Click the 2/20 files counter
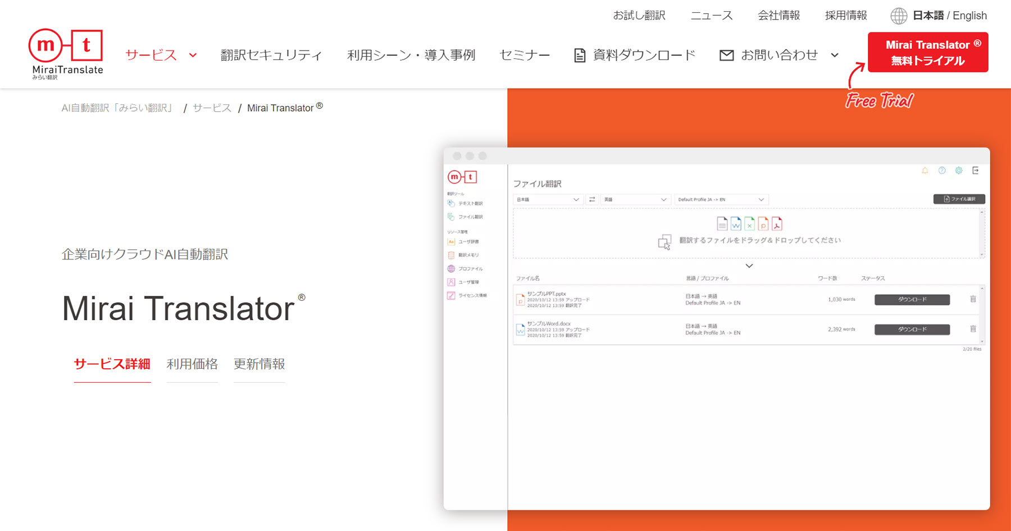This screenshot has height=531, width=1011. pyautogui.click(x=972, y=349)
